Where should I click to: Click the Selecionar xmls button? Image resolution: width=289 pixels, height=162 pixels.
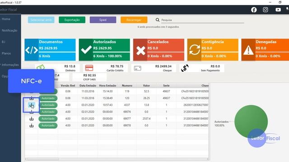pos(41,20)
